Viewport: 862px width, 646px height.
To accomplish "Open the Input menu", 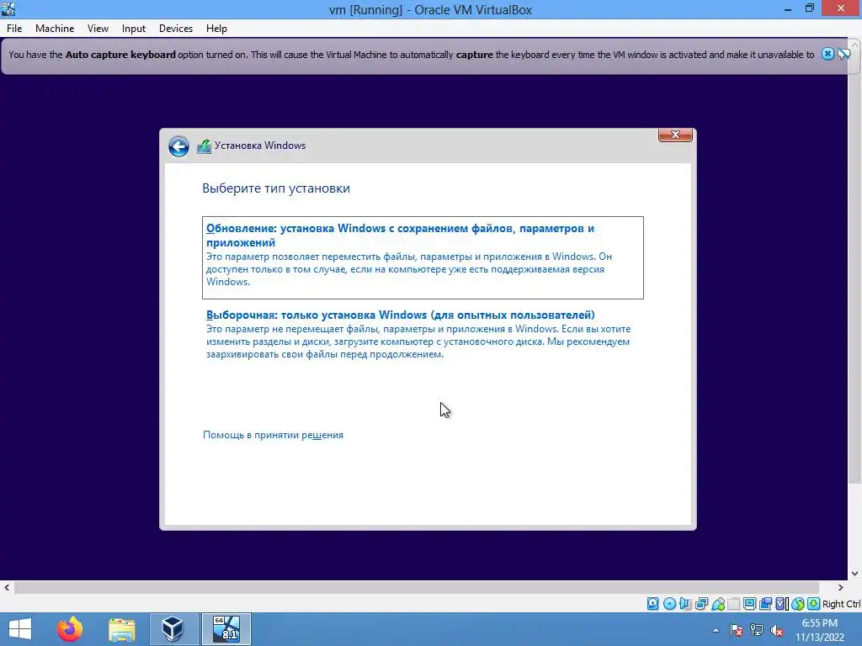I will point(134,29).
